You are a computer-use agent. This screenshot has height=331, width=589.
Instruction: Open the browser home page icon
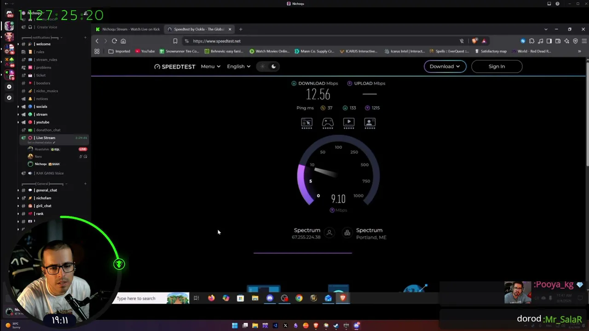point(123,41)
